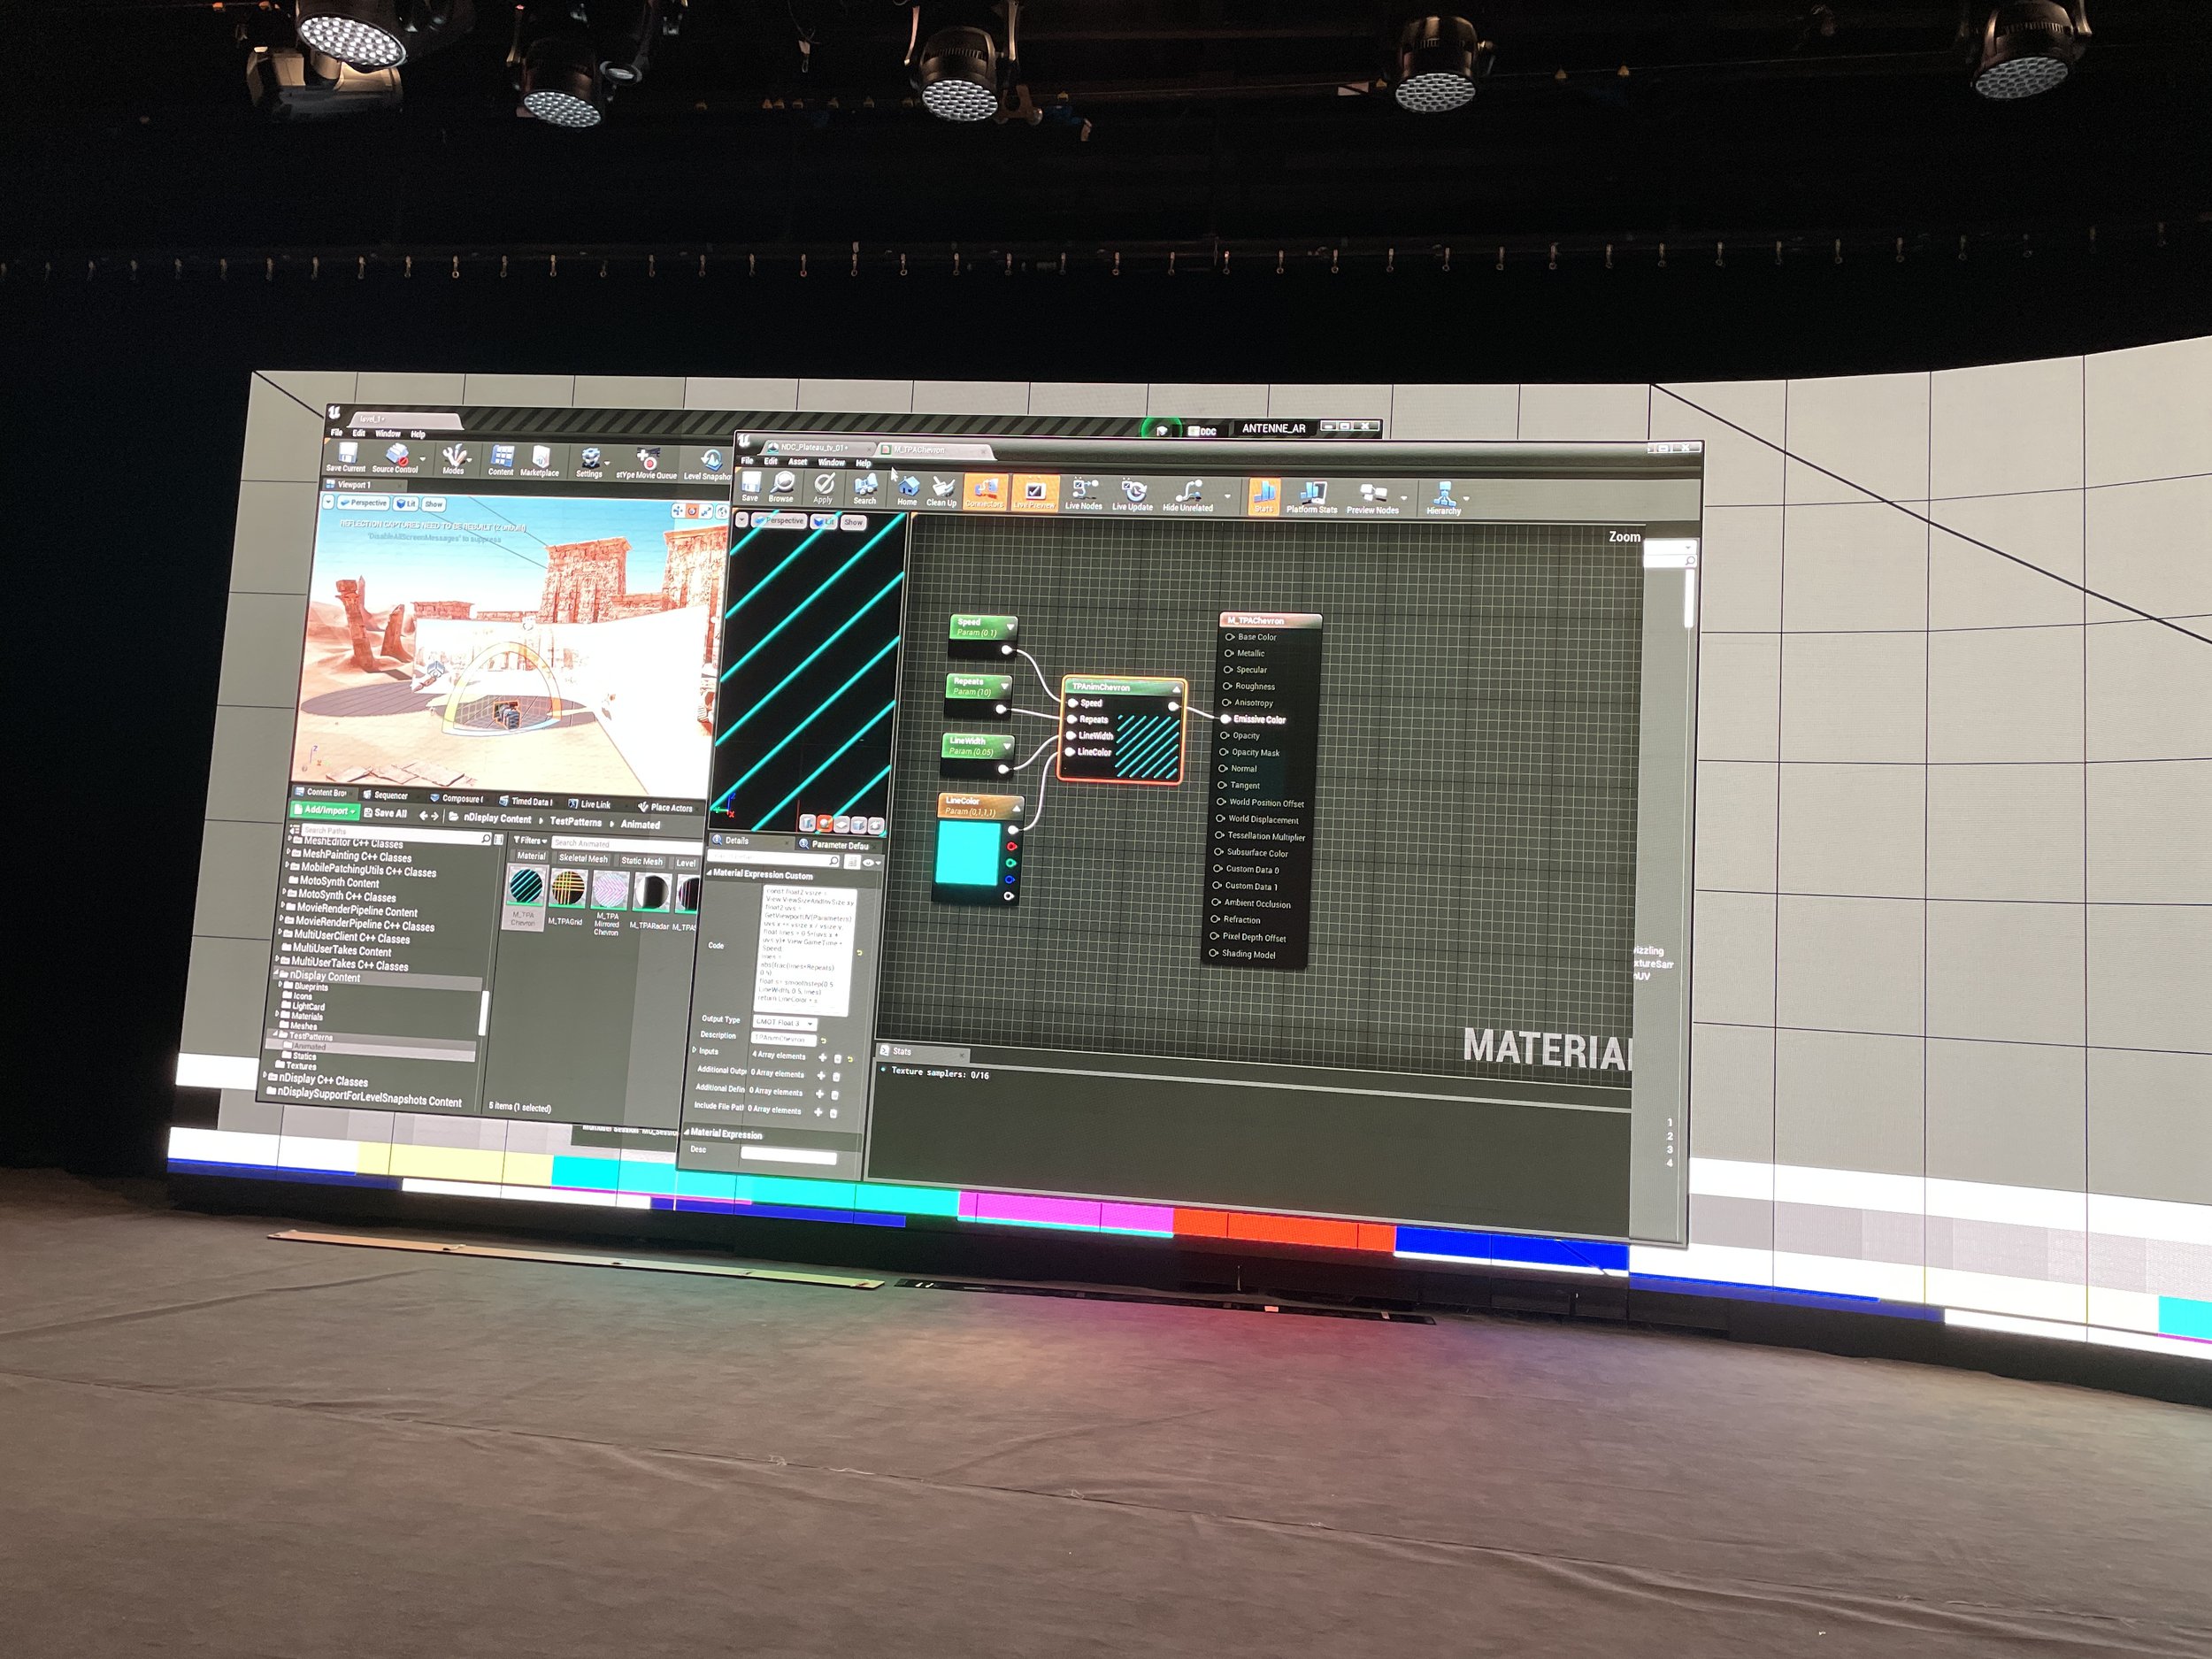Viewport: 2212px width, 1659px height.
Task: Click the Add/Import button
Action: click(x=324, y=810)
